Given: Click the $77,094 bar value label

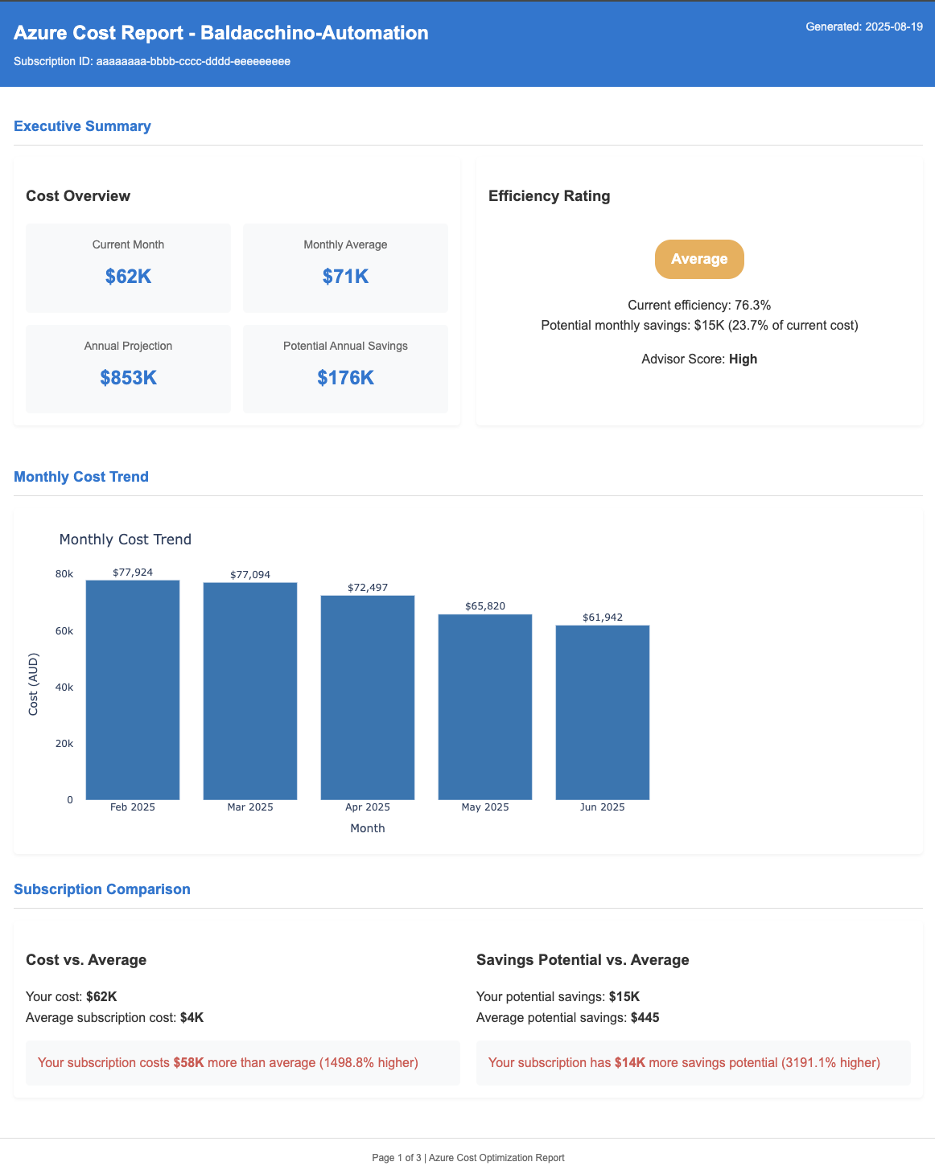Looking at the screenshot, I should 250,575.
